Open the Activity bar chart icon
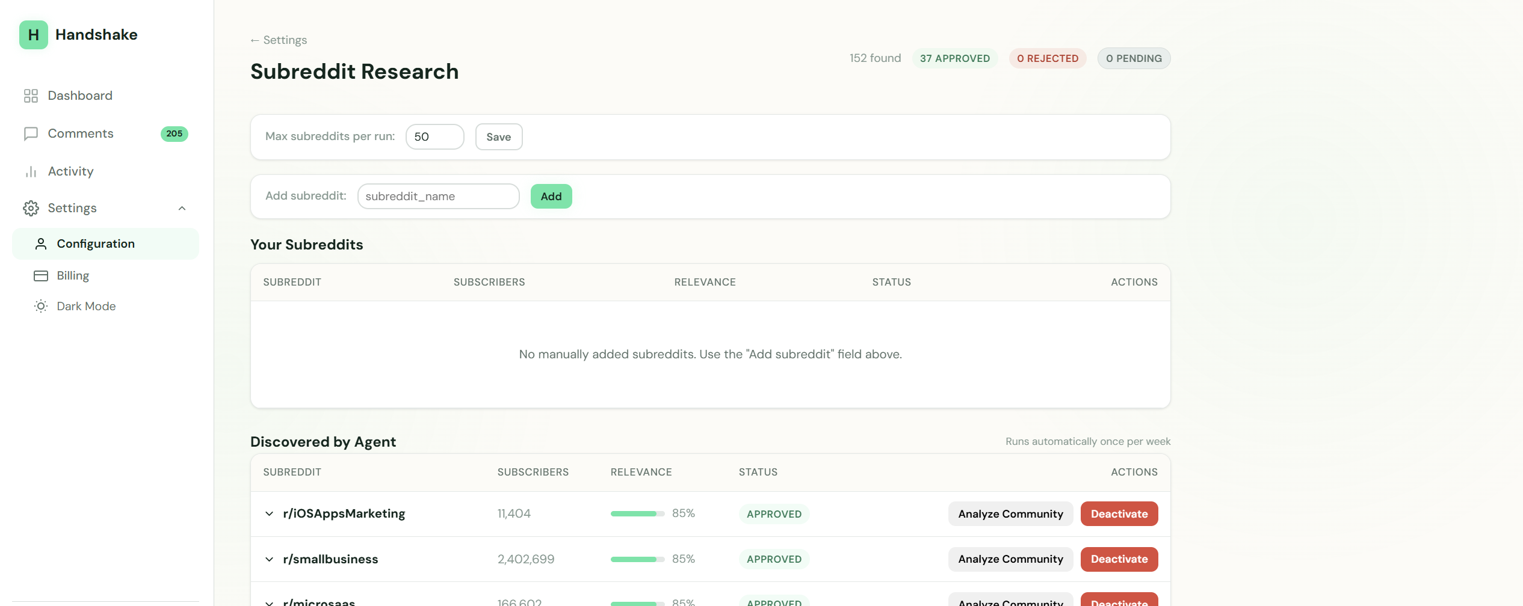This screenshot has height=606, width=1523. [x=31, y=171]
